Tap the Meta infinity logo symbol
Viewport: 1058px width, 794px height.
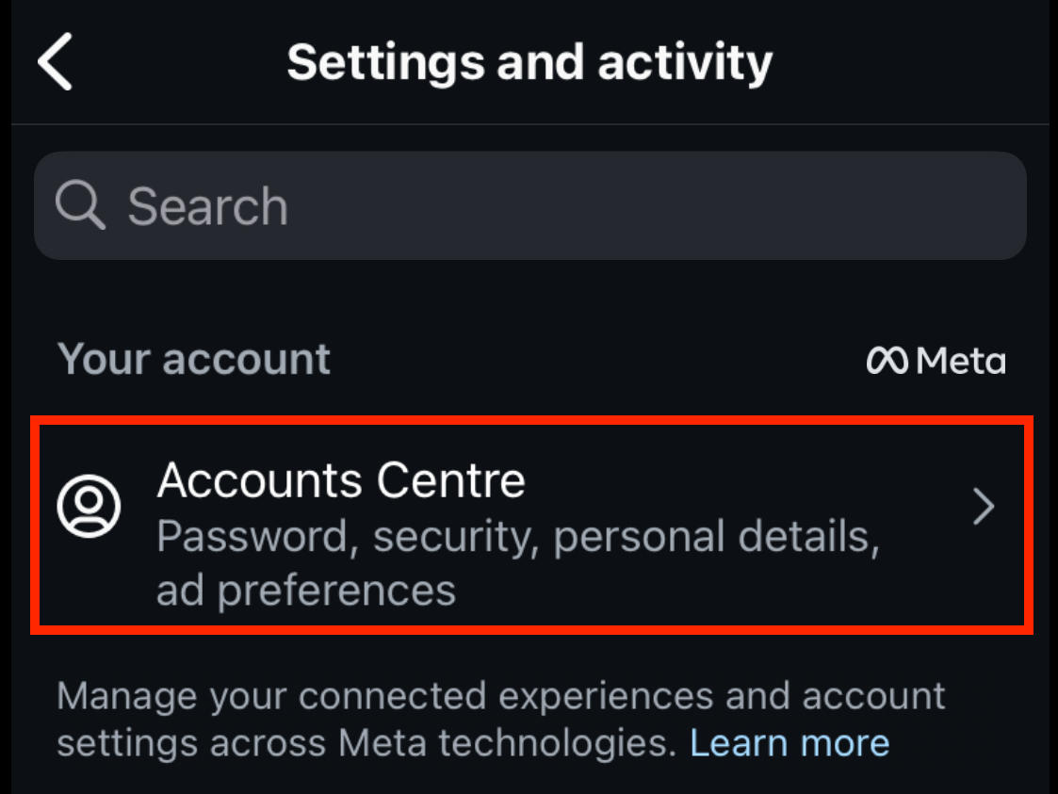(887, 360)
